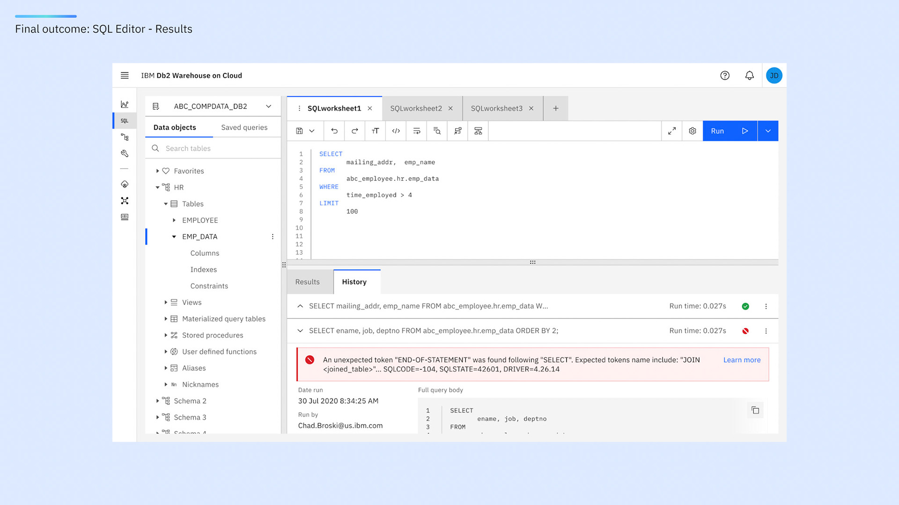Image resolution: width=899 pixels, height=505 pixels.
Task: Open the Run options dropdown arrow
Action: click(768, 131)
